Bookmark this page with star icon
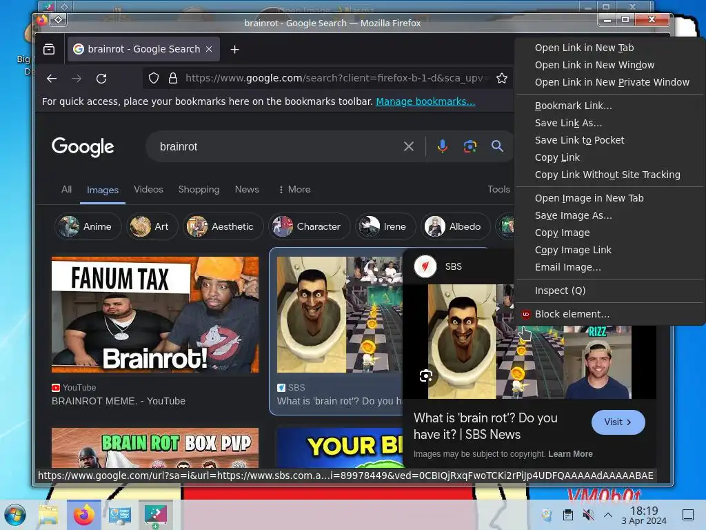Viewport: 706px width, 530px height. click(502, 79)
